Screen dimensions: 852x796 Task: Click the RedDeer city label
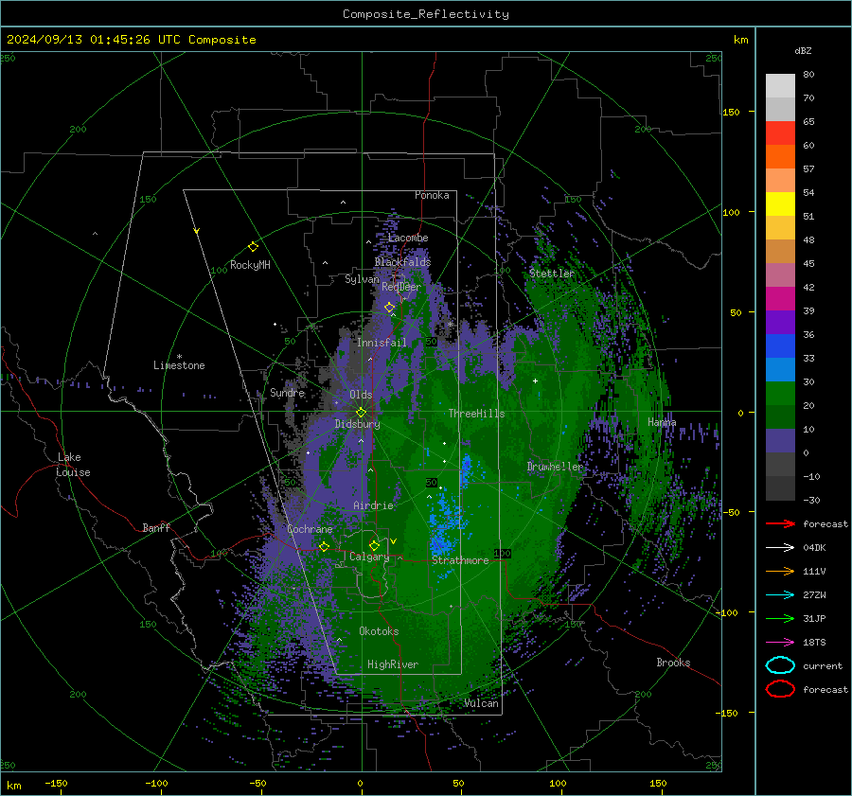(x=401, y=287)
